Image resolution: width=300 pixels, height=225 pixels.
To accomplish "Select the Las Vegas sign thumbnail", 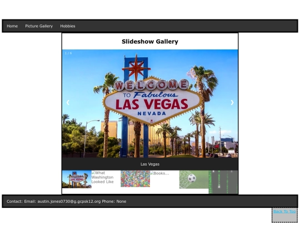I will [77, 179].
